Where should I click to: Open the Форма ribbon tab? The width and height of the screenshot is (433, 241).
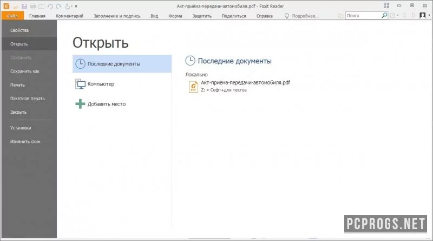(175, 16)
